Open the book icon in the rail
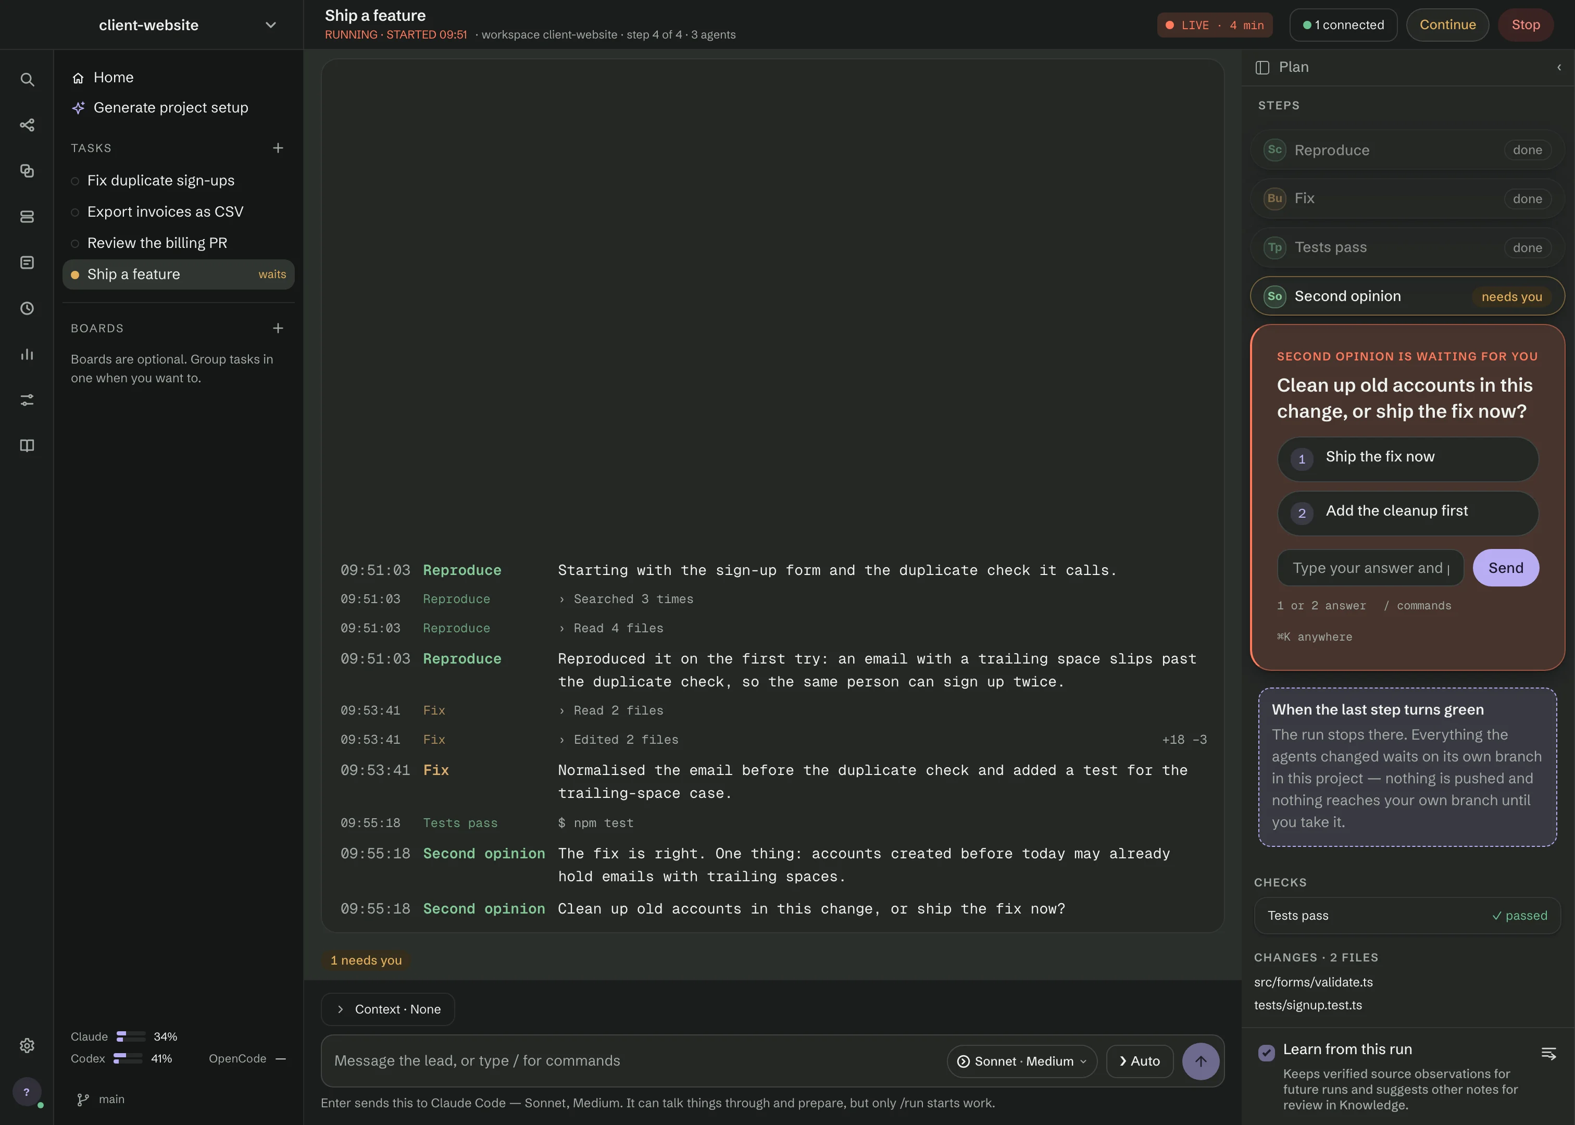This screenshot has height=1125, width=1575. [27, 445]
